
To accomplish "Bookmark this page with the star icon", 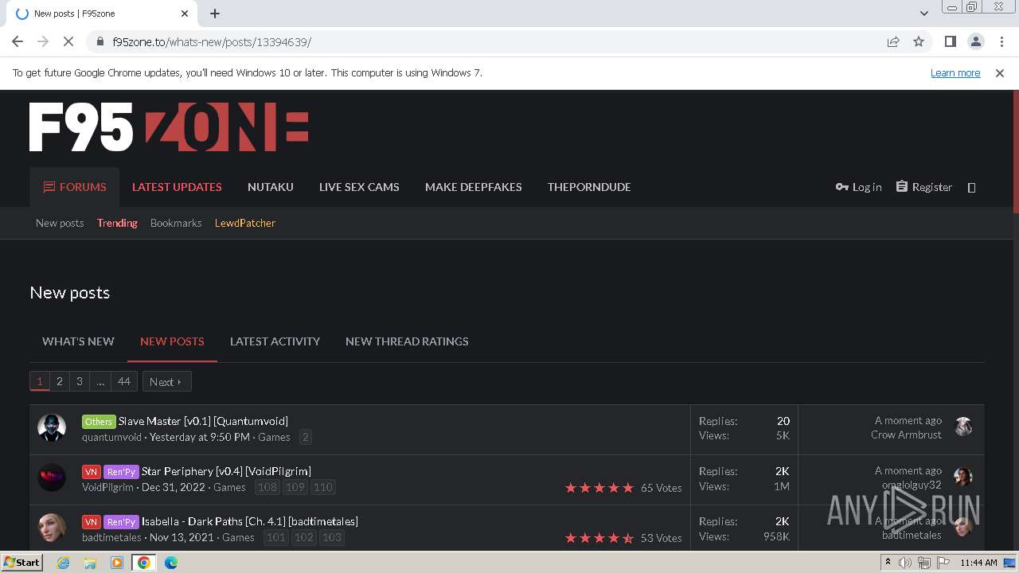I will click(919, 41).
